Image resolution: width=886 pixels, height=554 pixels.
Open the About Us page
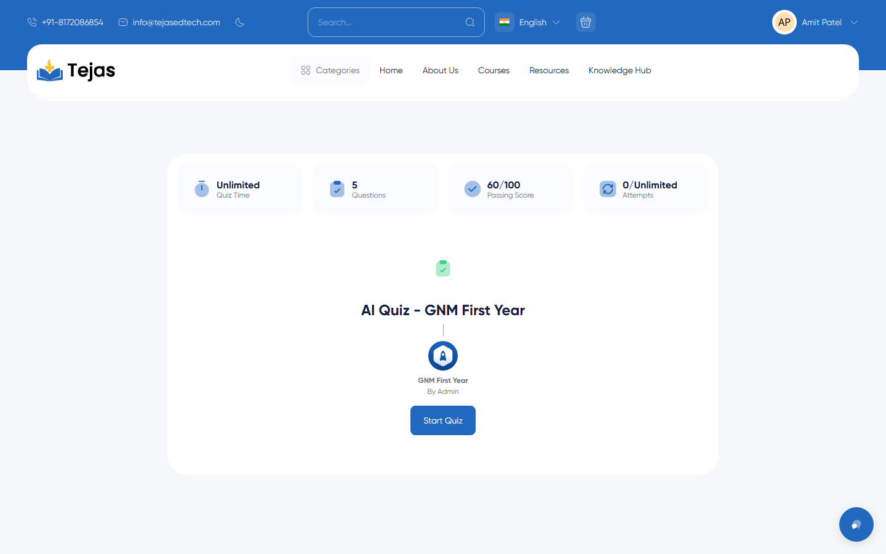coord(441,70)
